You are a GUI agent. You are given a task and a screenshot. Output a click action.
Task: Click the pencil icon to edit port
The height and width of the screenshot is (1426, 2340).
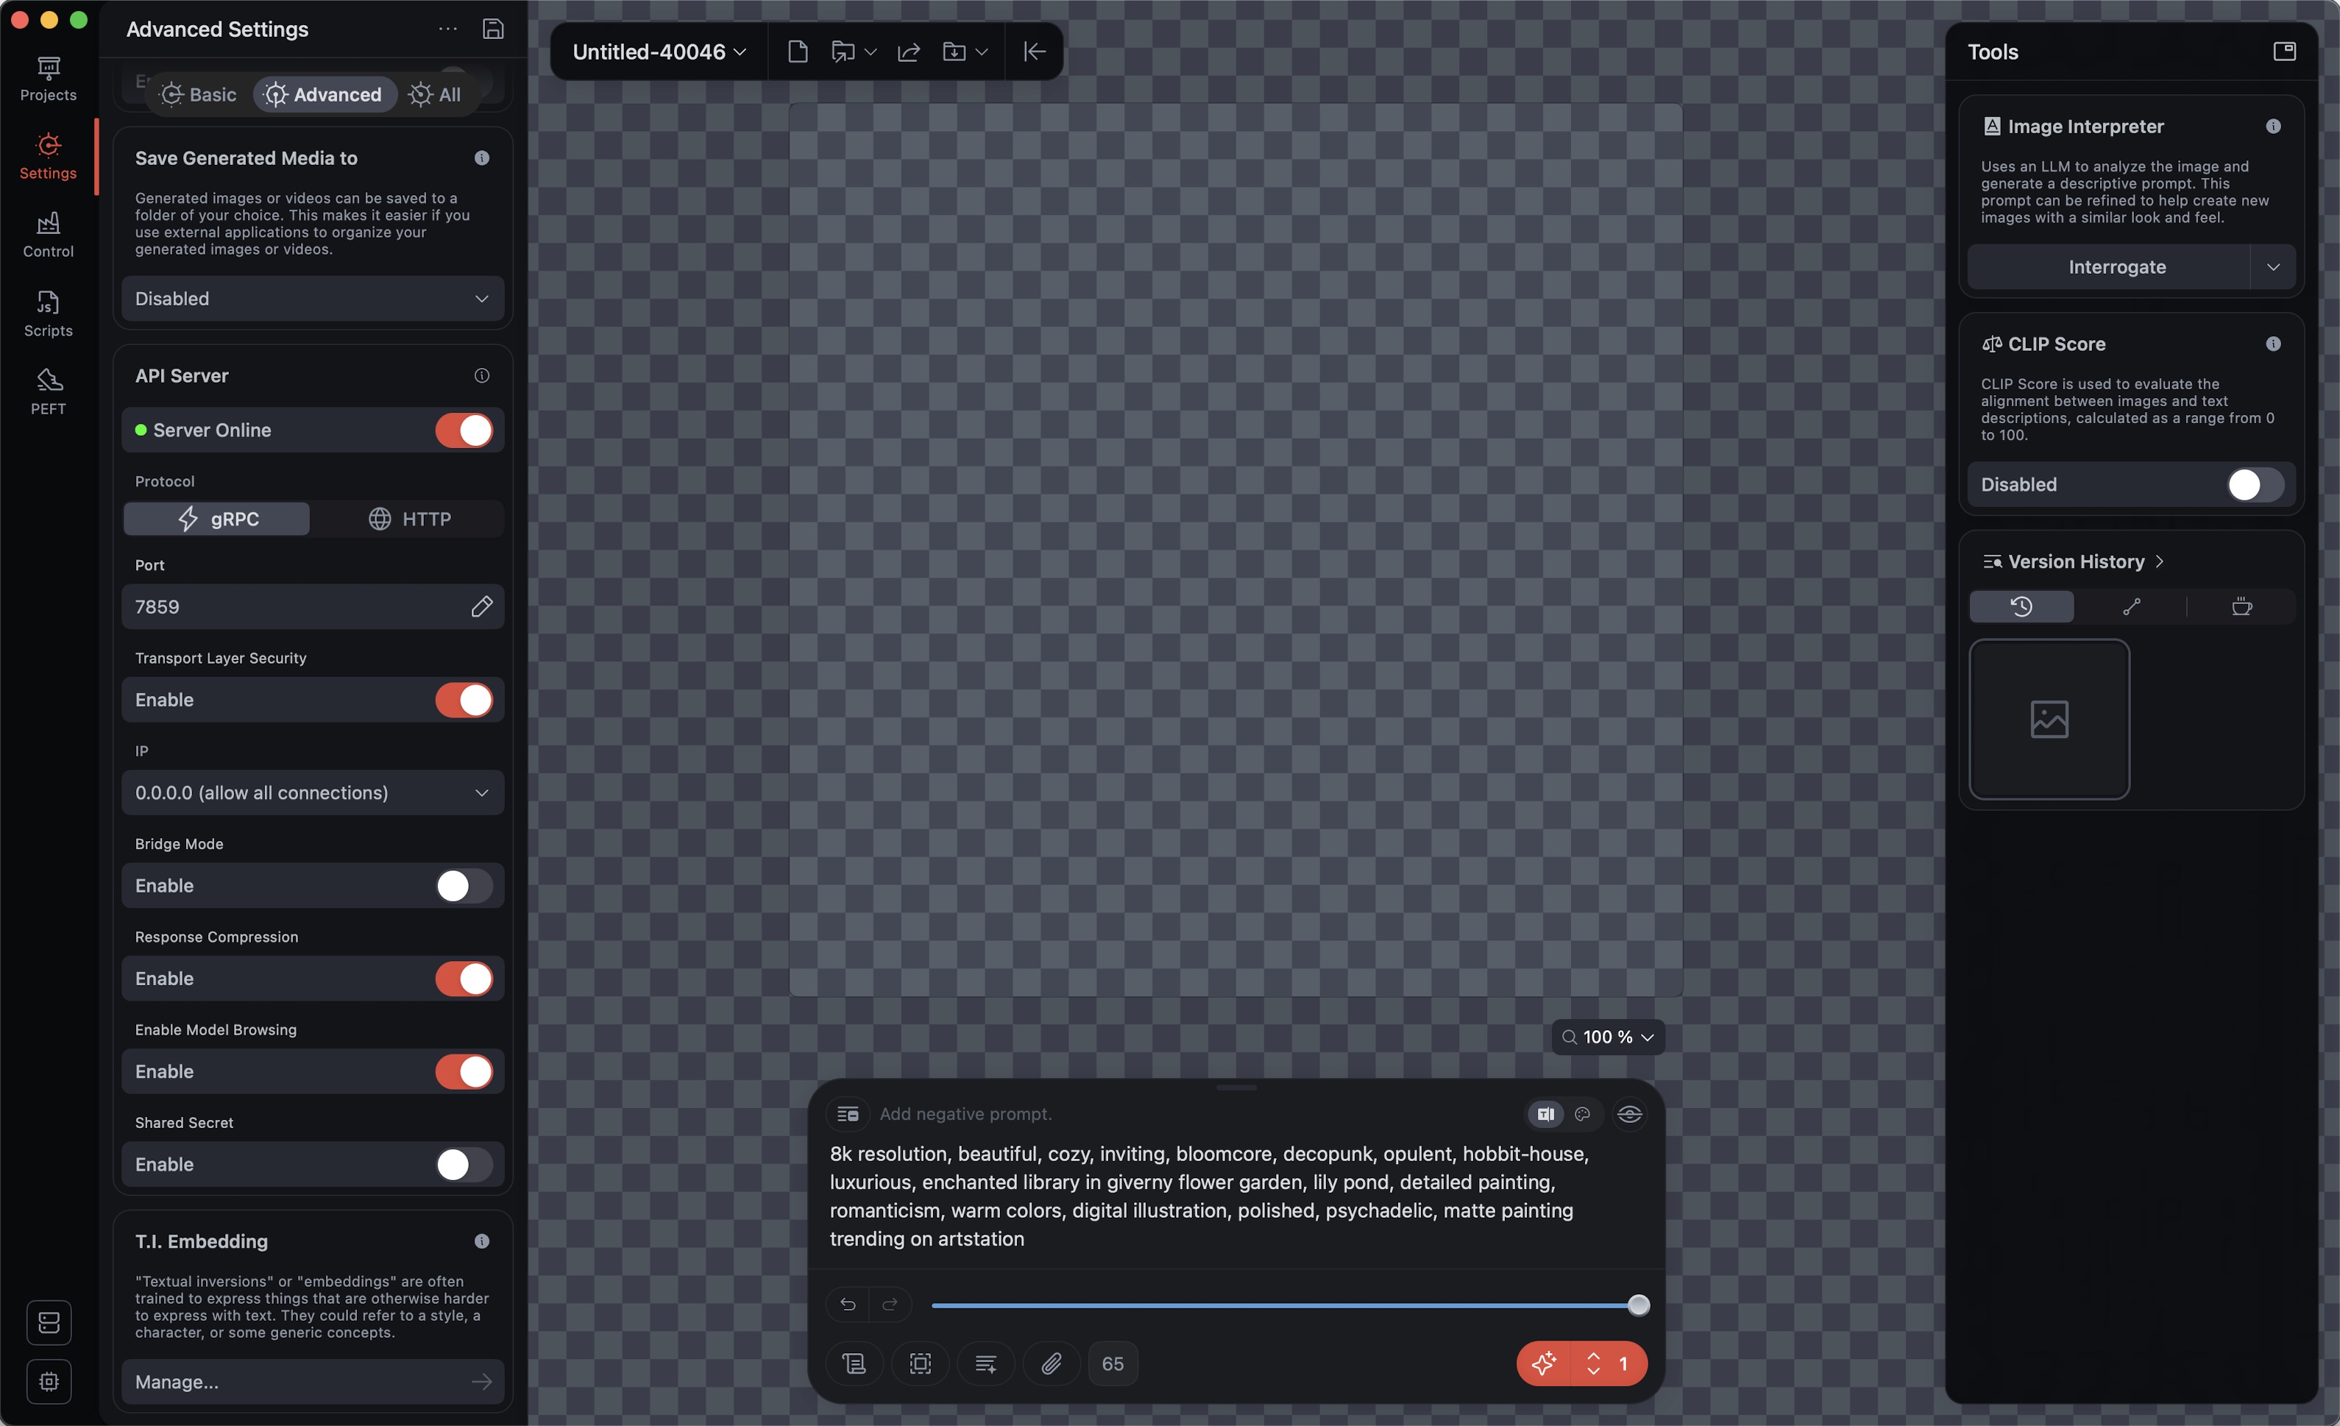[x=481, y=606]
